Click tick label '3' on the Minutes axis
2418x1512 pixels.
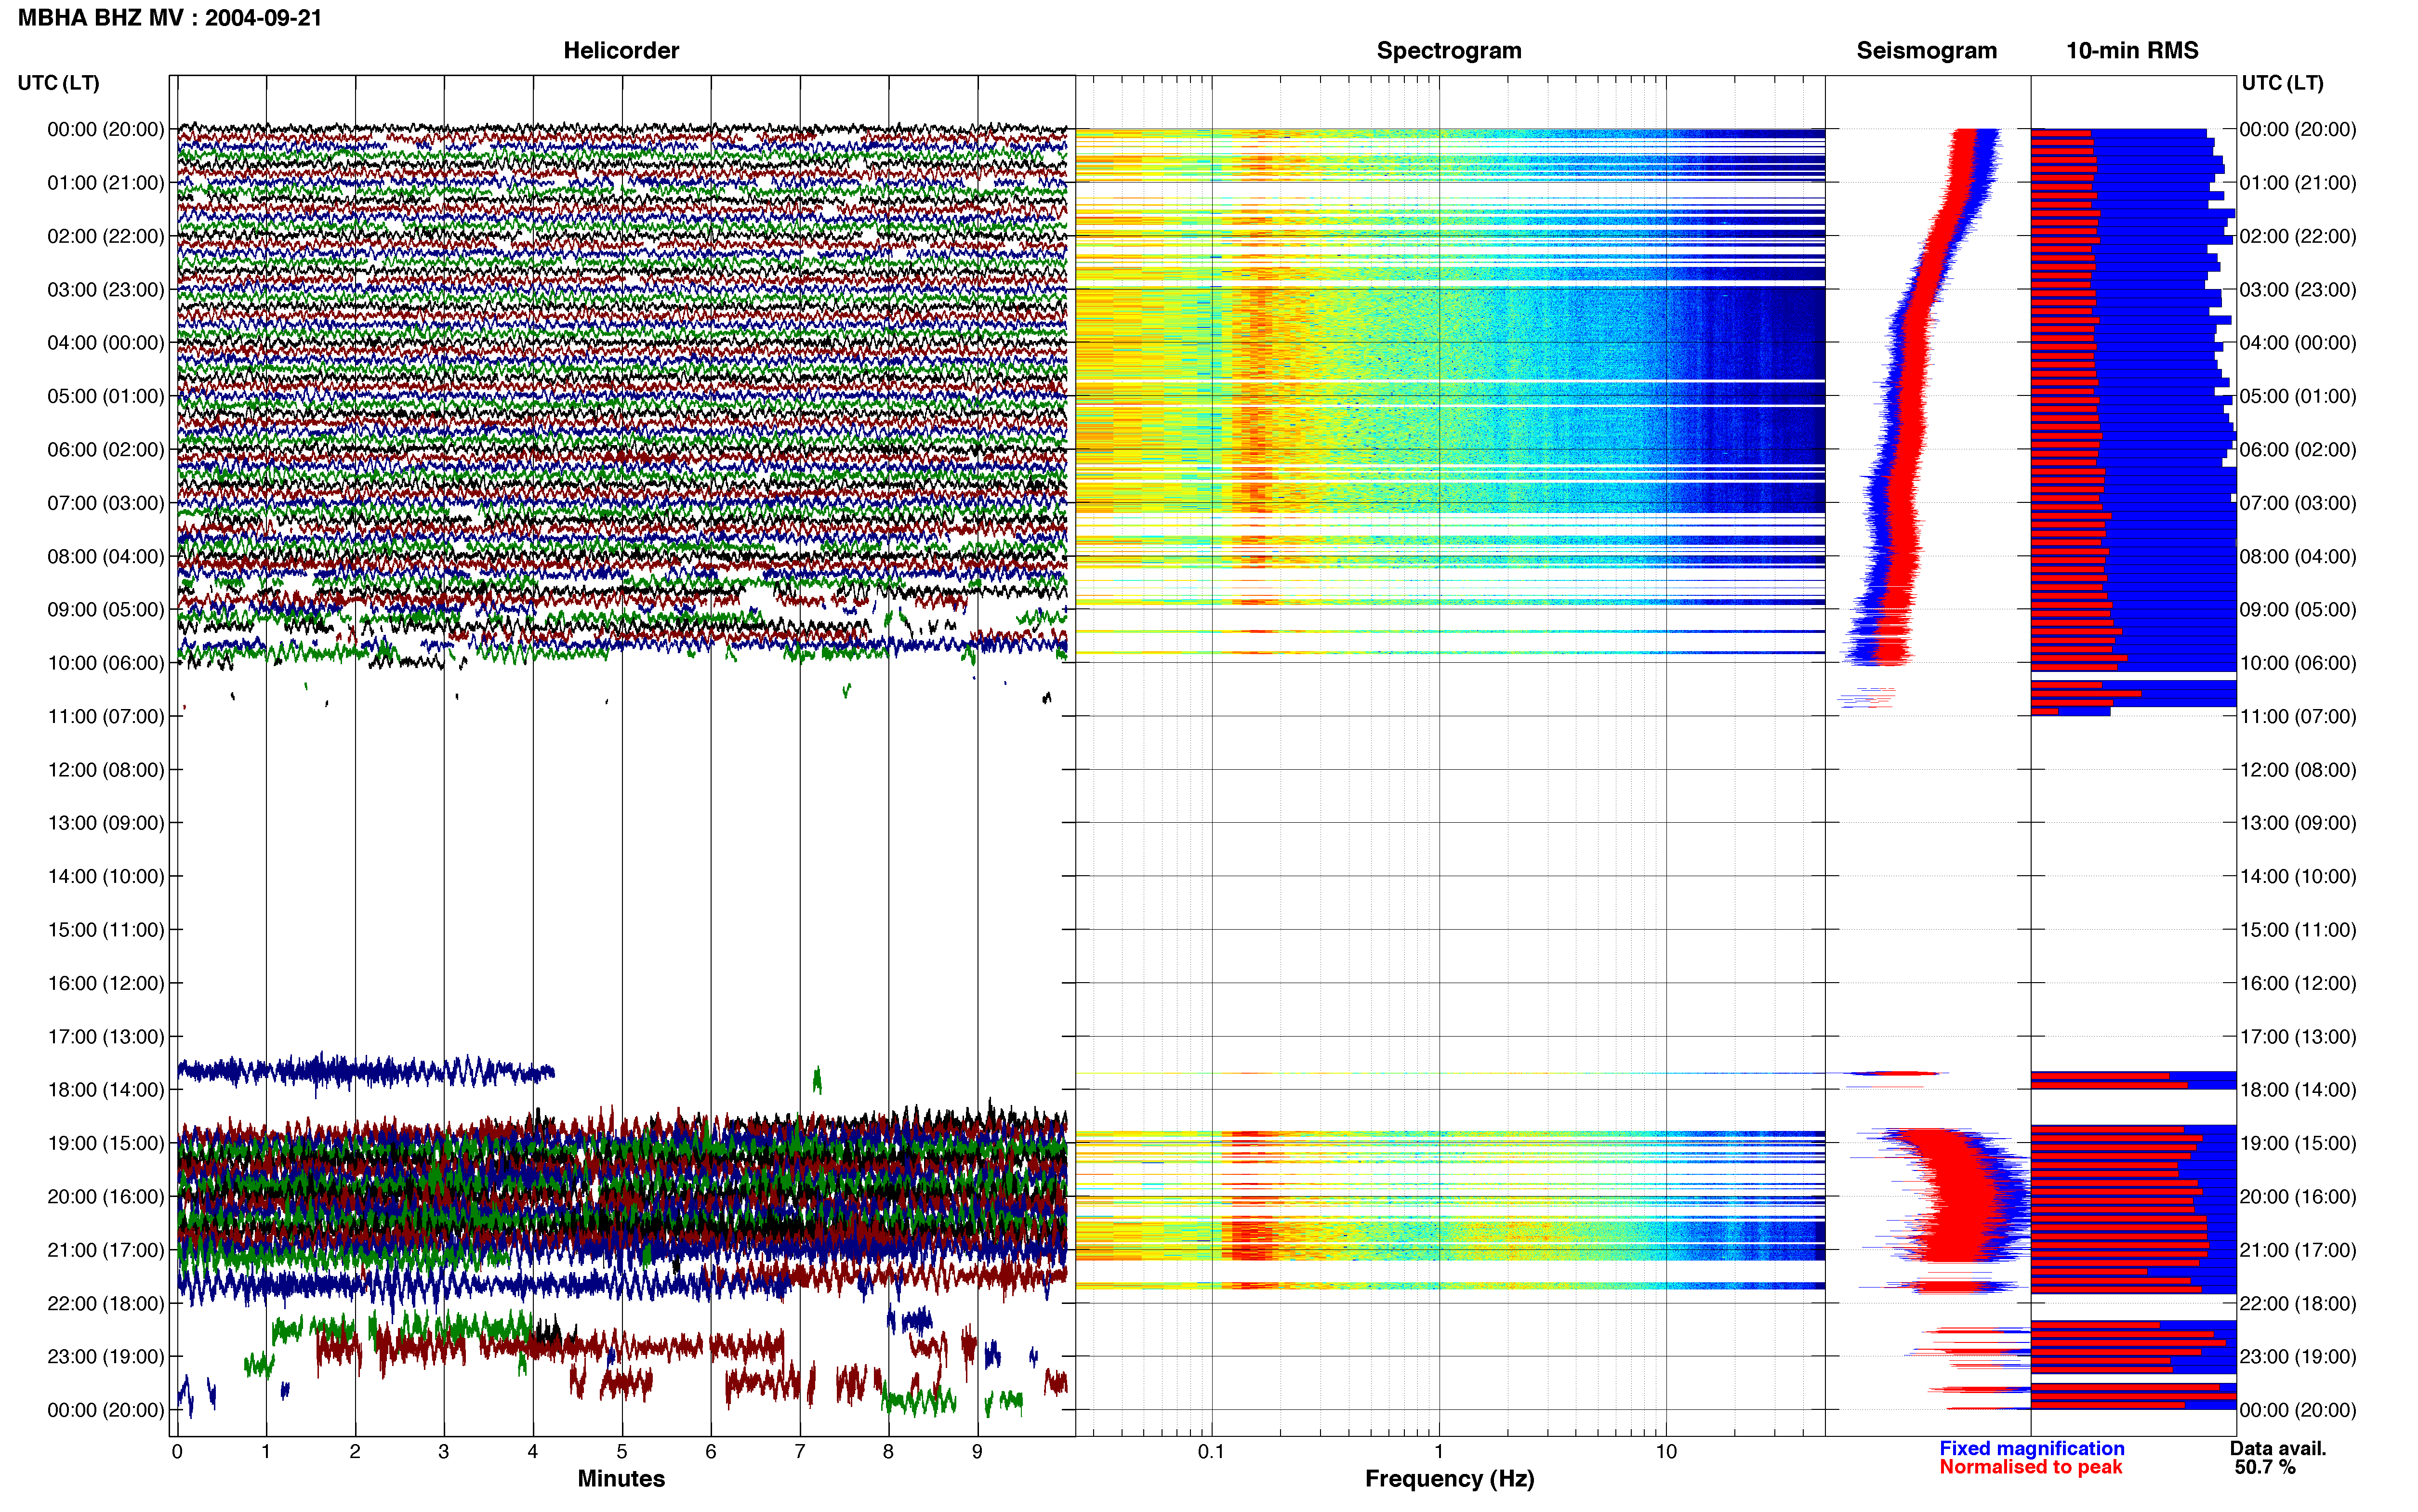click(x=444, y=1452)
